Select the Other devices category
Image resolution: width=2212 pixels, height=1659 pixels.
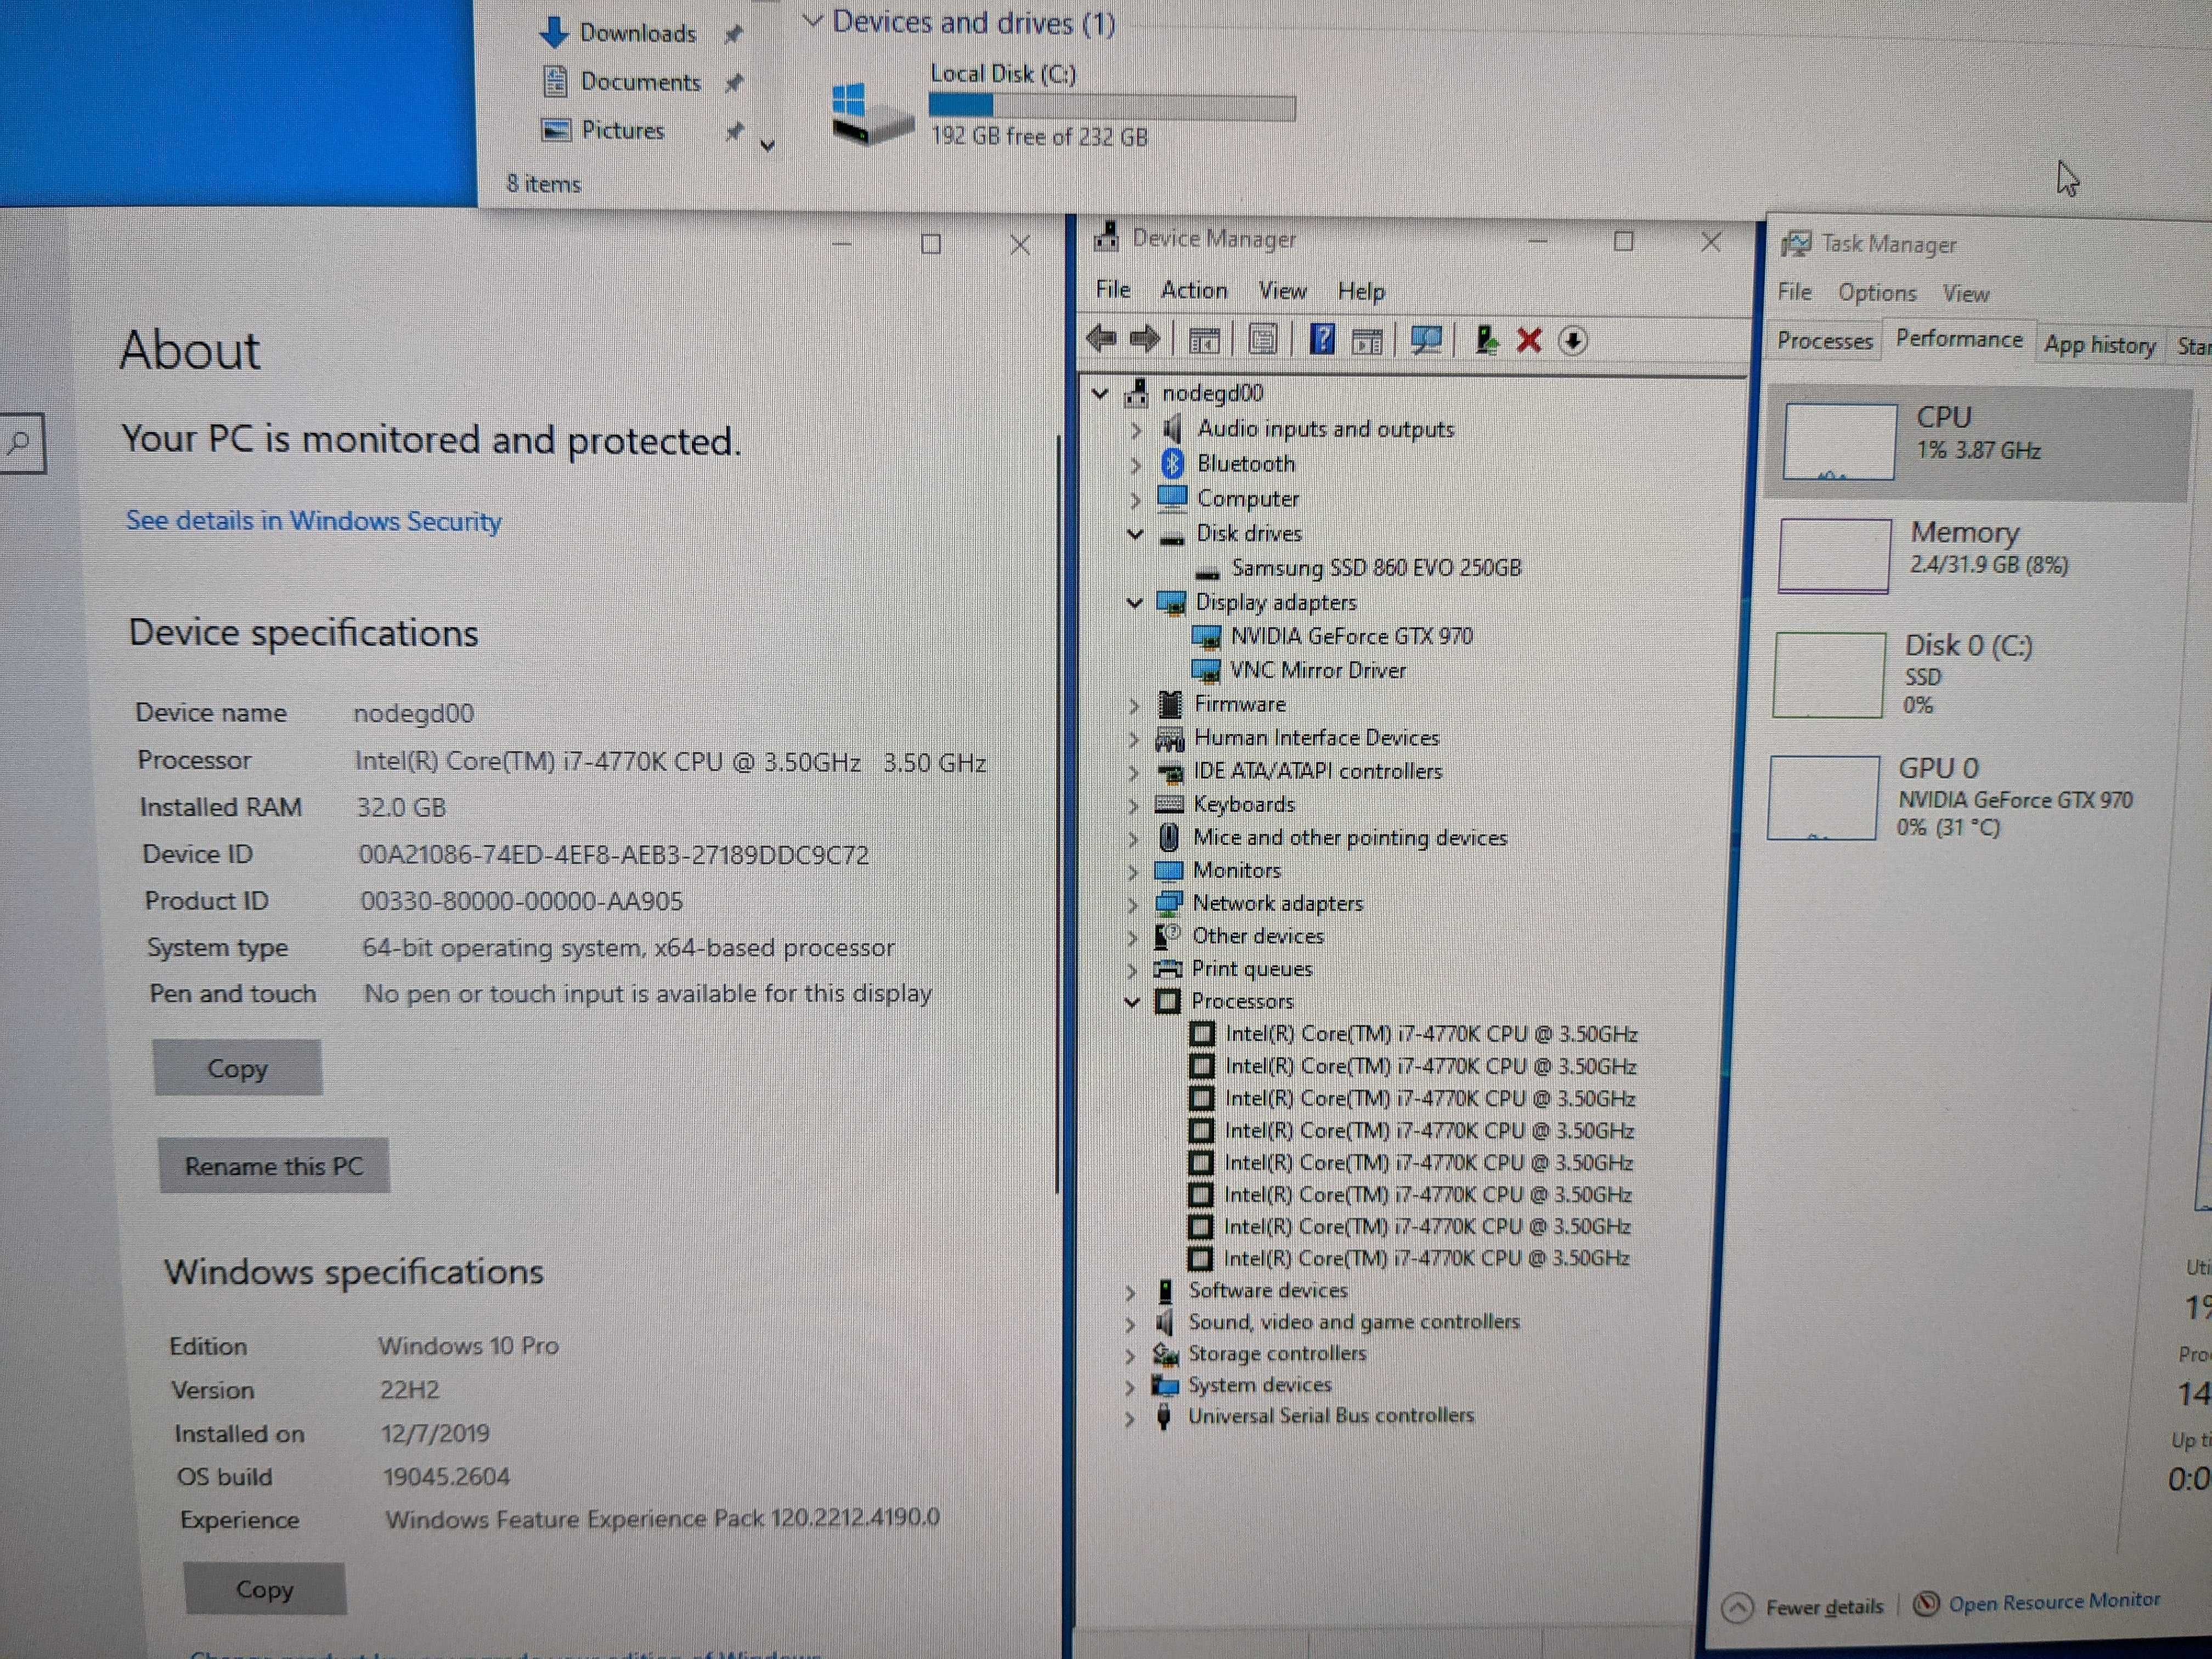(1258, 936)
